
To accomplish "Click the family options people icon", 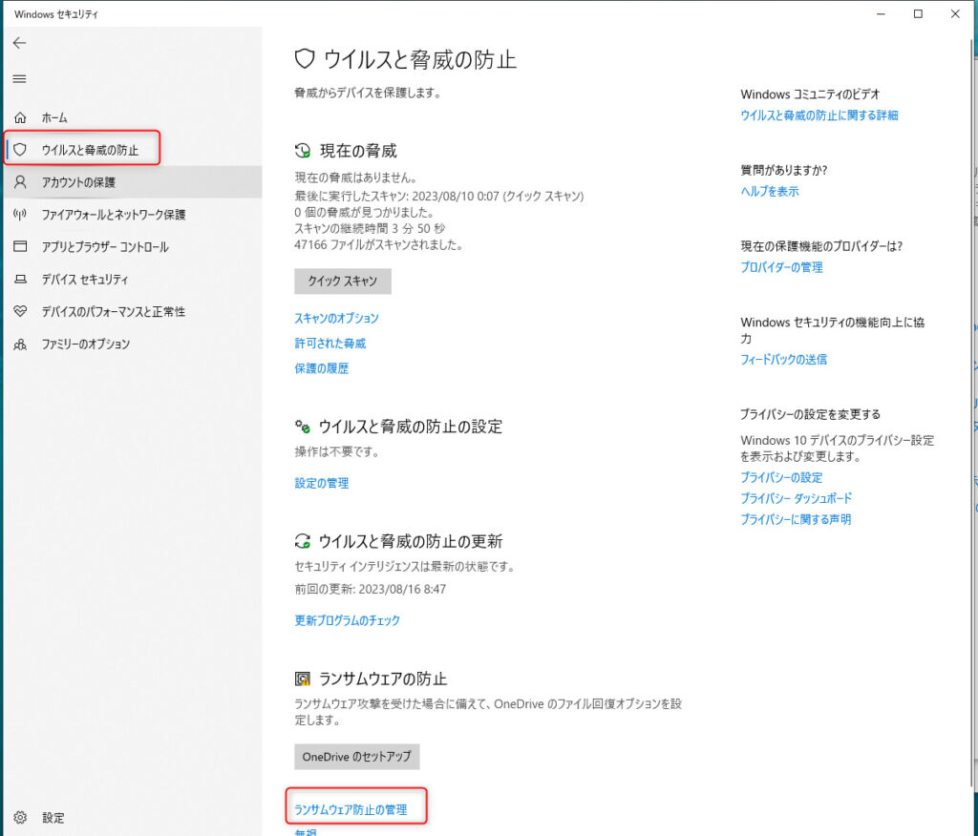I will 20,344.
